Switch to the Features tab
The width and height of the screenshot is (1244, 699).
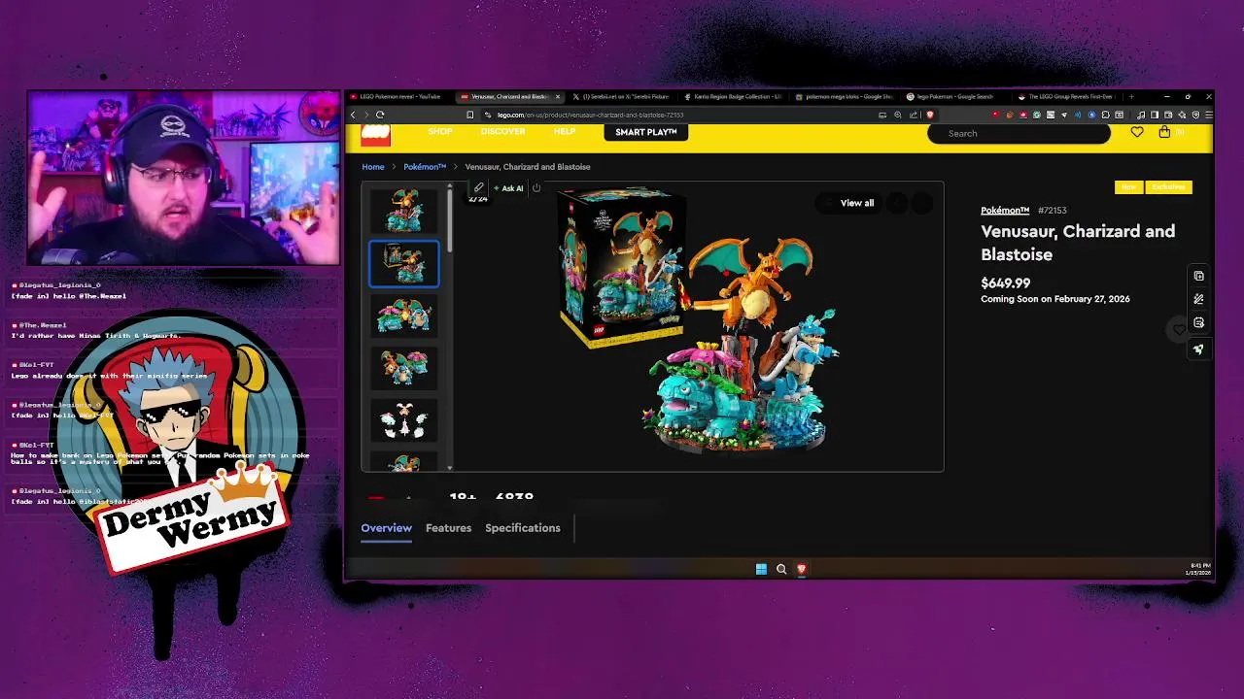[448, 528]
